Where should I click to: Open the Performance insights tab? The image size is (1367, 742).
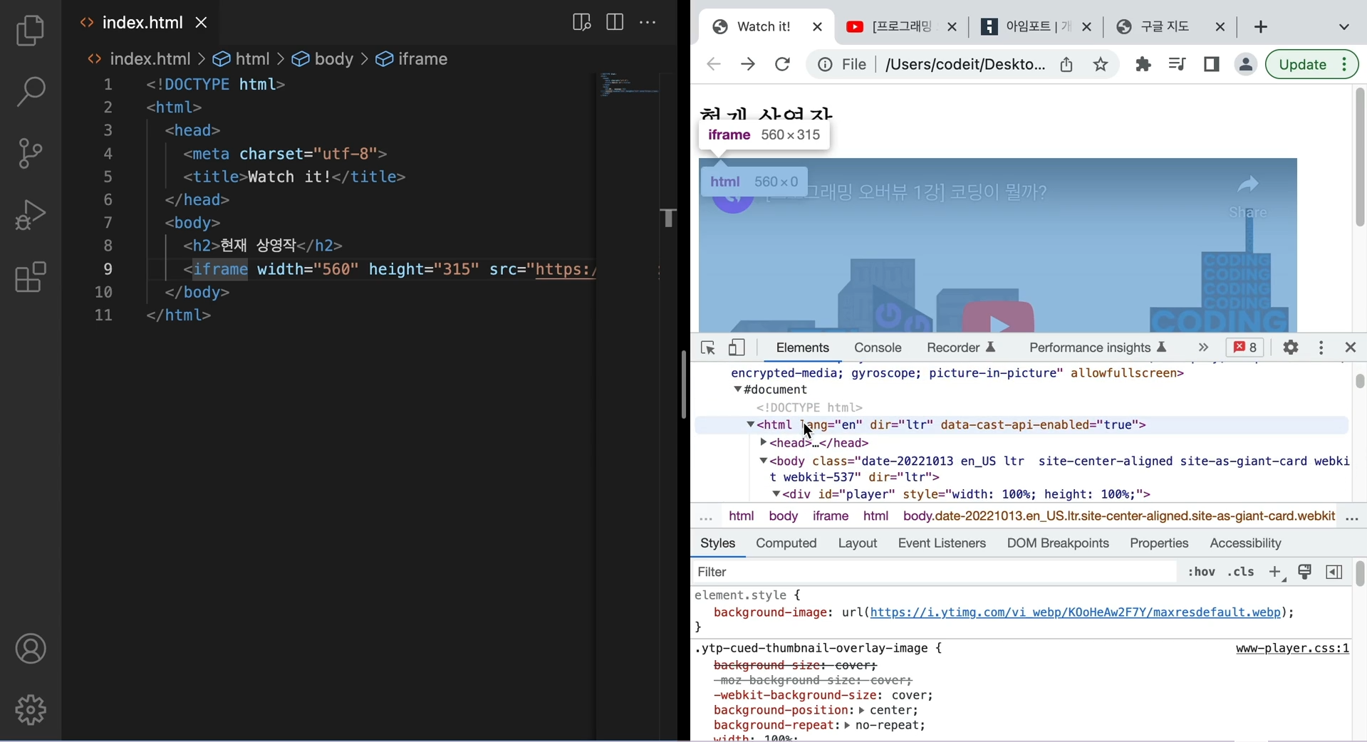click(1098, 348)
